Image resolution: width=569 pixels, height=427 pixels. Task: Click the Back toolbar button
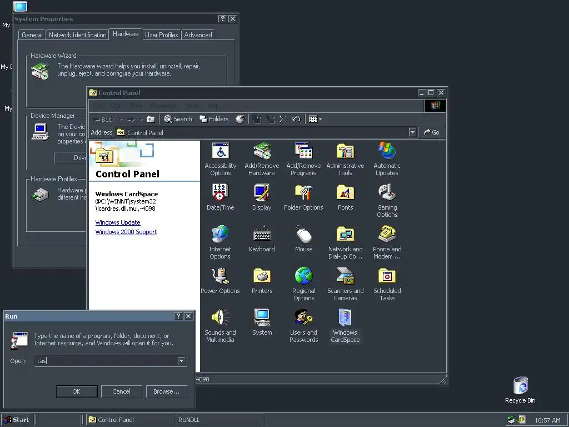click(104, 119)
